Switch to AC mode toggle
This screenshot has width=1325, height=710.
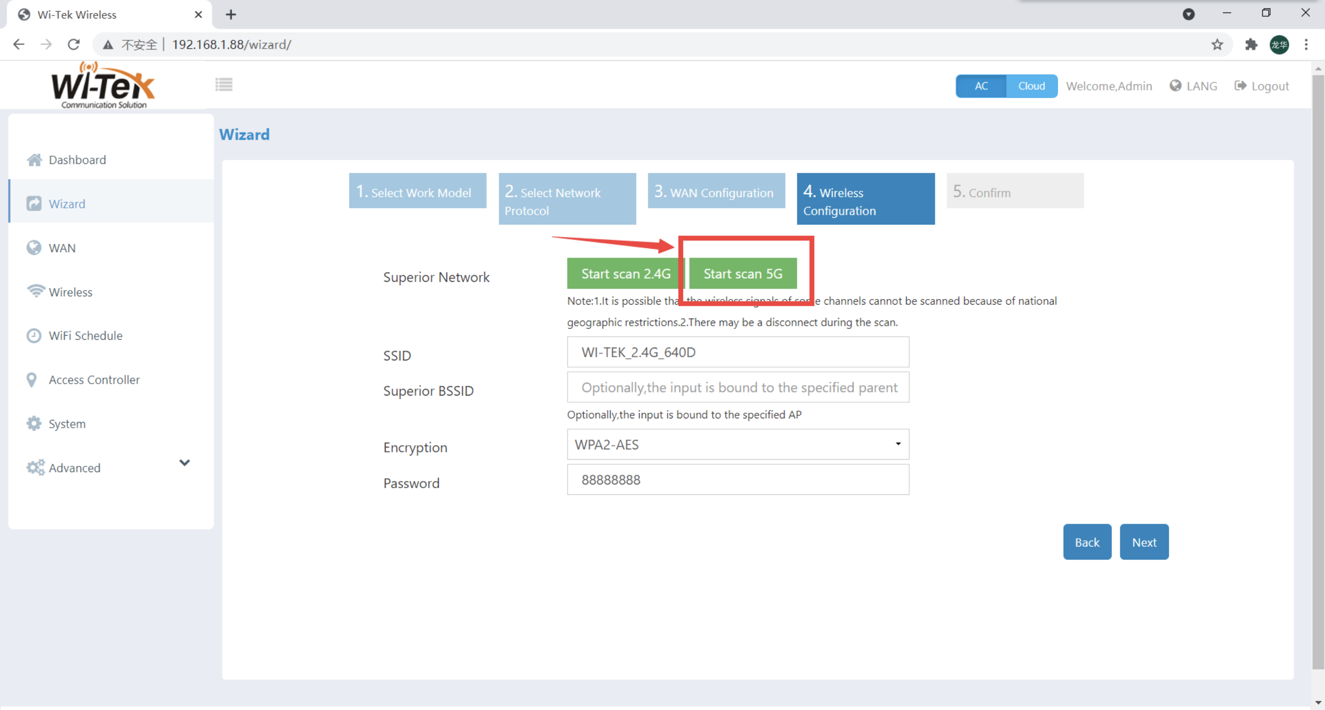pos(981,86)
